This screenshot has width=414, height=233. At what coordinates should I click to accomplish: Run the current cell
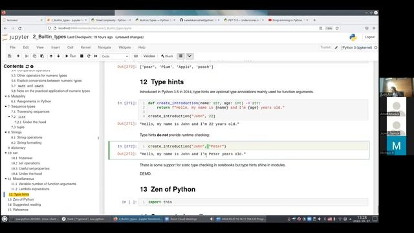(x=71, y=56)
